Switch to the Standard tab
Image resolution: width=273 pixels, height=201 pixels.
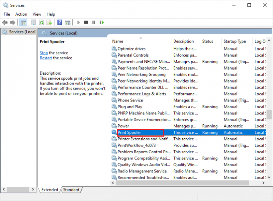(71, 190)
